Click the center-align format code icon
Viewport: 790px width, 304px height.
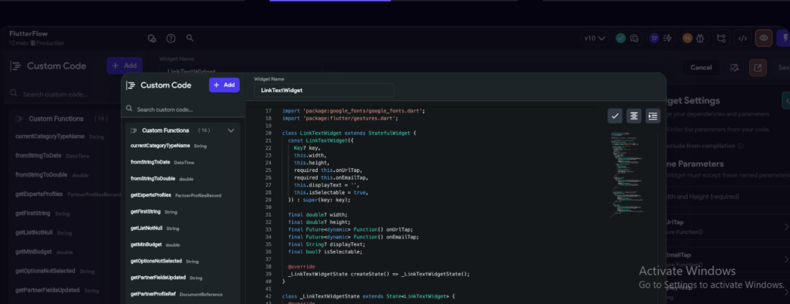tap(634, 116)
